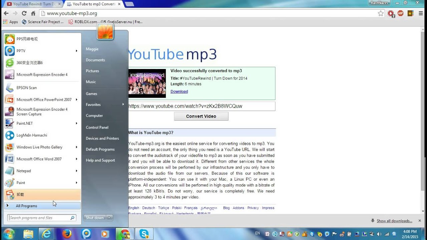Switch to Internet Explorer on taskbar
The image size is (427, 240).
click(47, 234)
